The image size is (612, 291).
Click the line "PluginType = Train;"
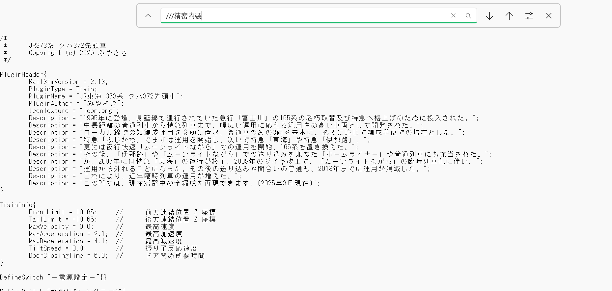63,89
